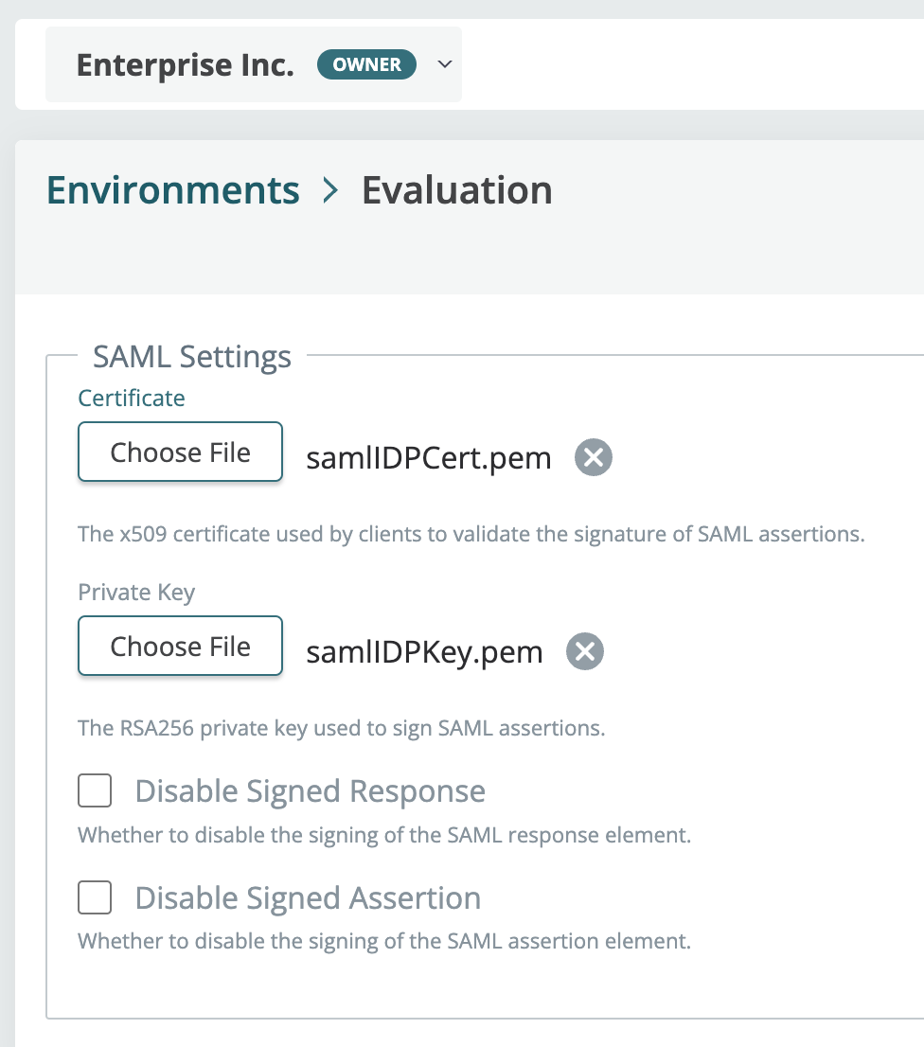This screenshot has width=924, height=1047.
Task: Click the breadcrumb chevron separator
Action: 330,190
